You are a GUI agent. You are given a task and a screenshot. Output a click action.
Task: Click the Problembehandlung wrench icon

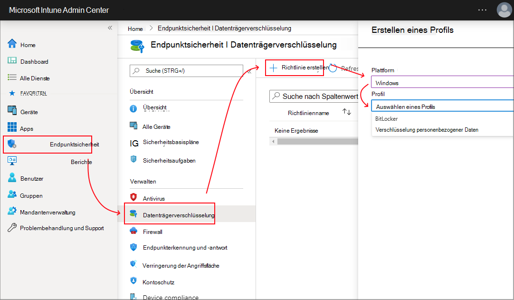click(x=12, y=227)
